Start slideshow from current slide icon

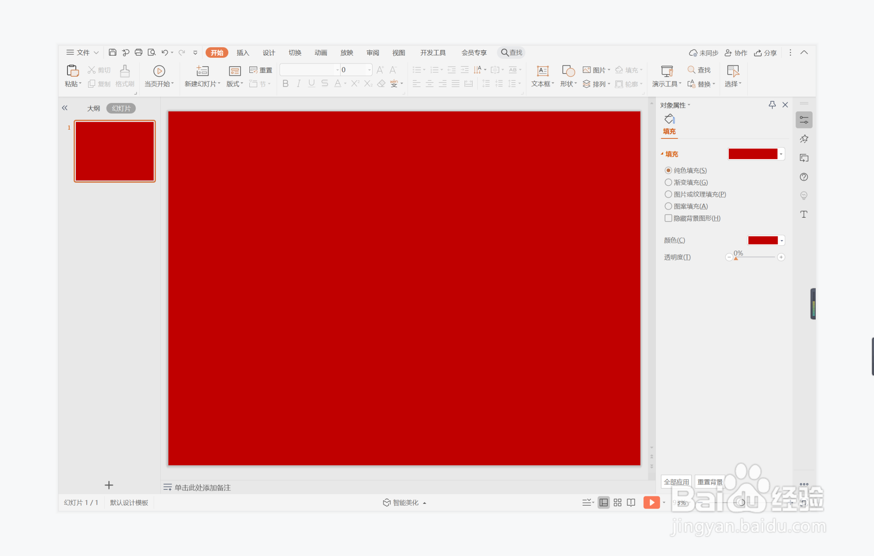(159, 71)
